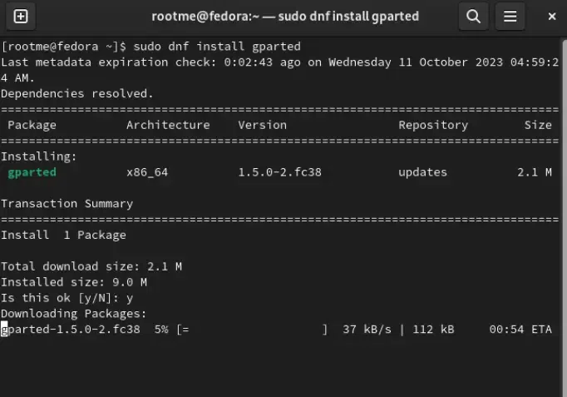Click the green 'gparted' package name
This screenshot has width=567, height=397.
coord(32,172)
